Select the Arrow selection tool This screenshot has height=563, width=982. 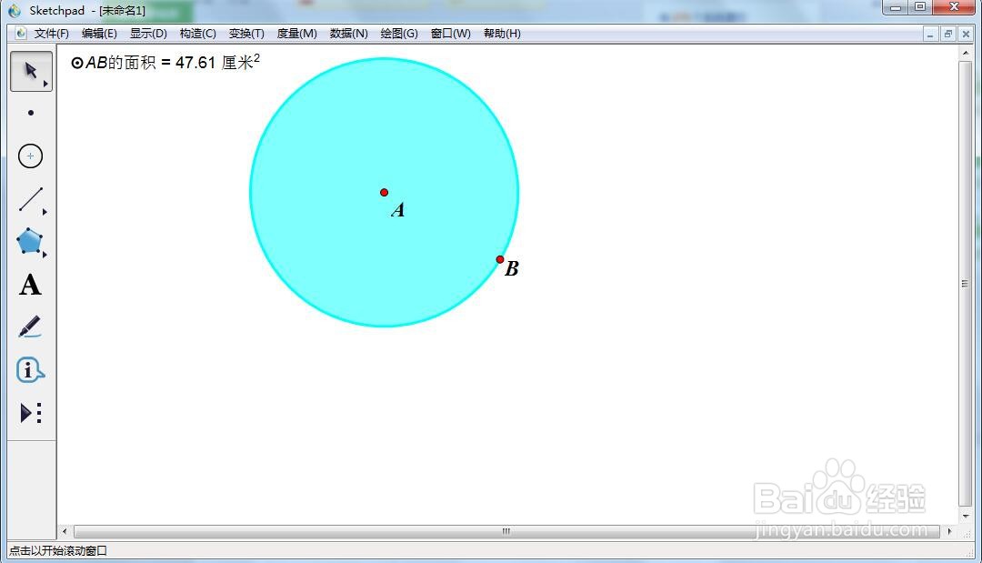click(31, 71)
